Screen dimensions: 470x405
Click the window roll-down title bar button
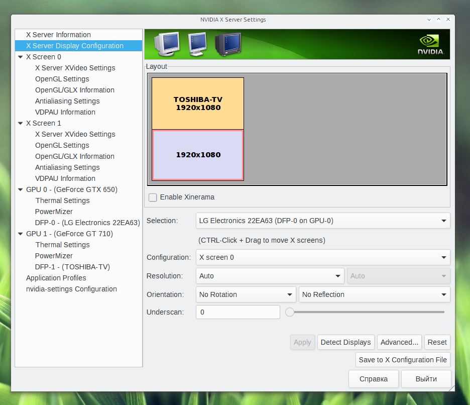click(x=429, y=20)
